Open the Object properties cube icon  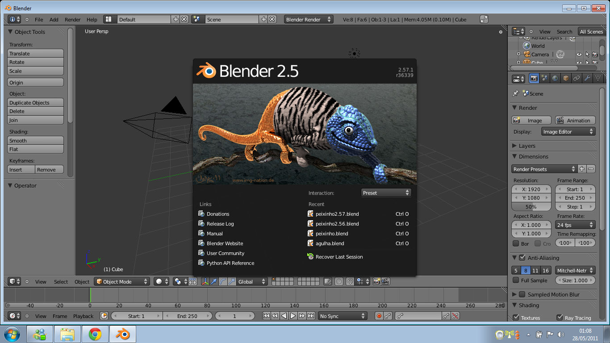(x=566, y=79)
